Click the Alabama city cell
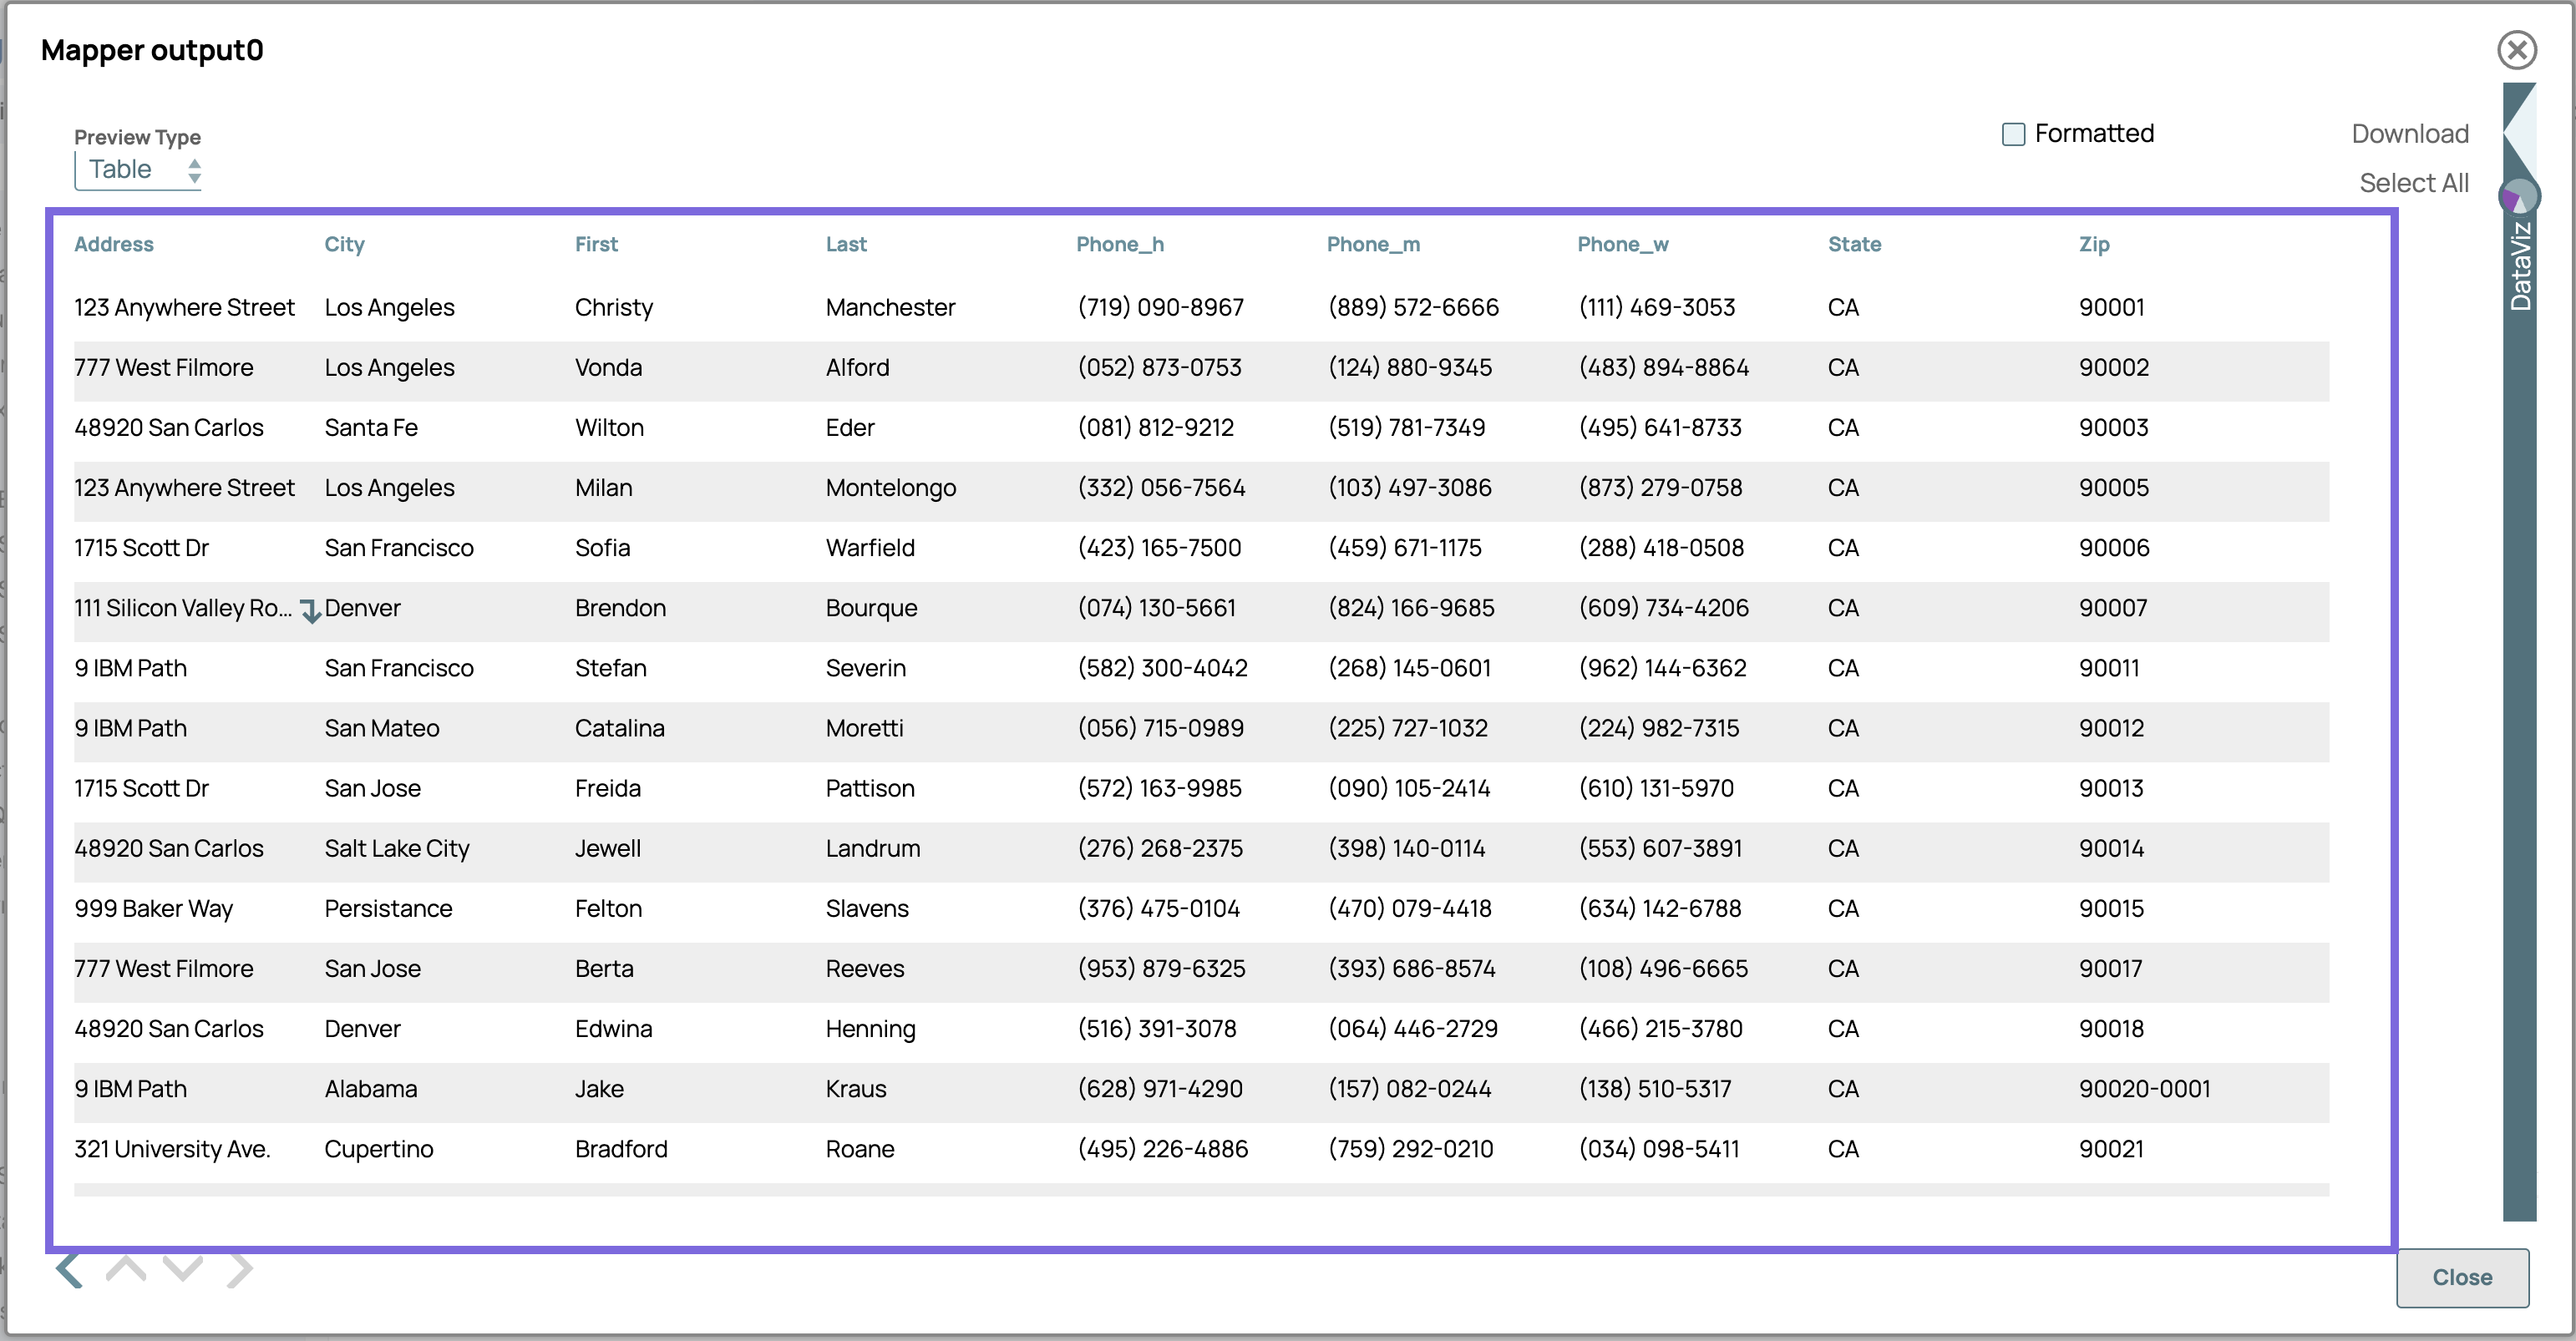2576x1341 pixels. (x=370, y=1088)
